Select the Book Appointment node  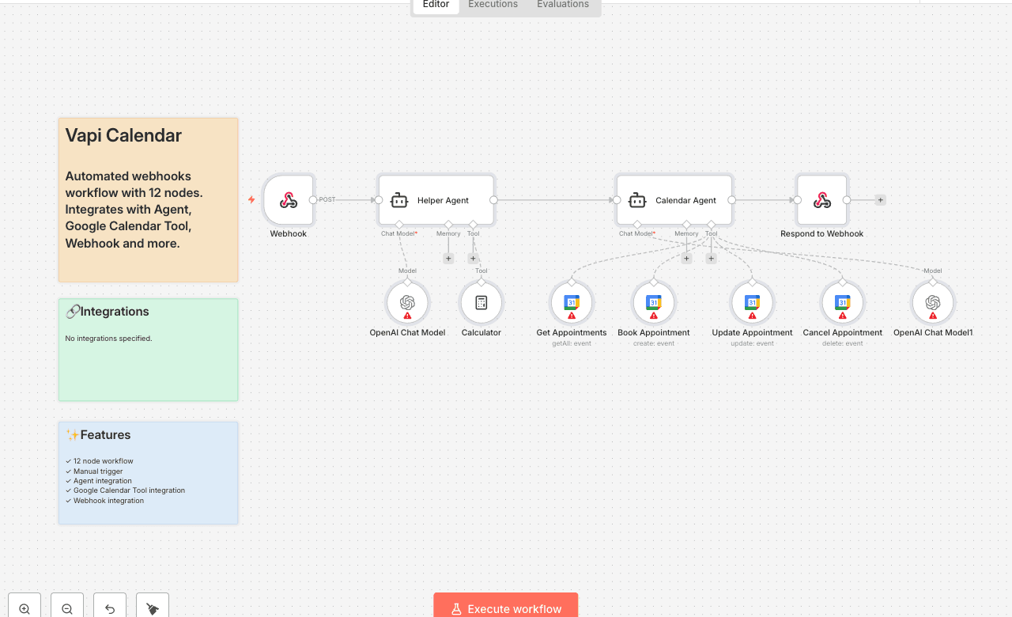point(654,303)
